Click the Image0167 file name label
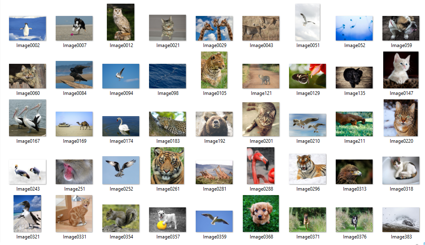Screen dimensions: 425x245 (x=28, y=141)
